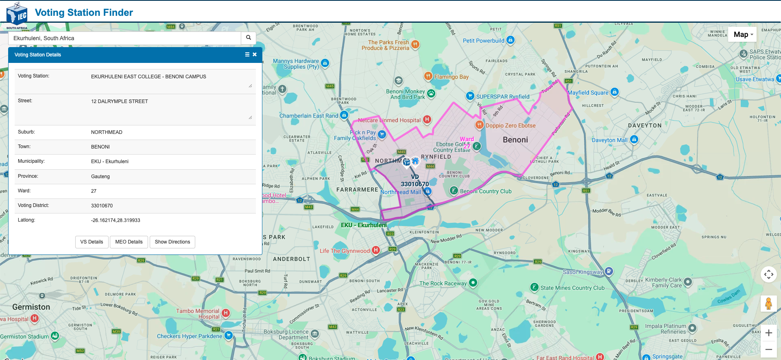781x360 pixels.
Task: Click the Voting Station Finder title
Action: (x=84, y=13)
